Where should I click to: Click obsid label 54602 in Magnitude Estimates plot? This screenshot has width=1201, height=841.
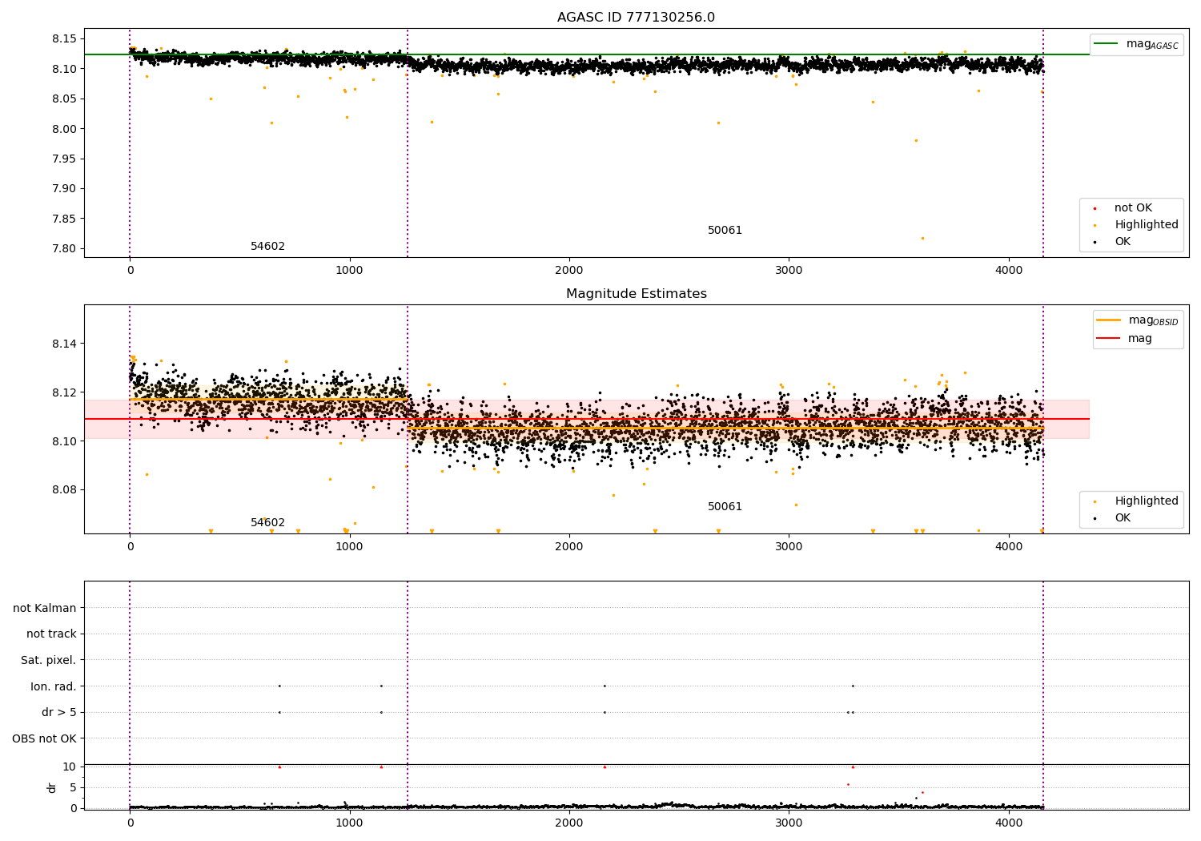267,523
